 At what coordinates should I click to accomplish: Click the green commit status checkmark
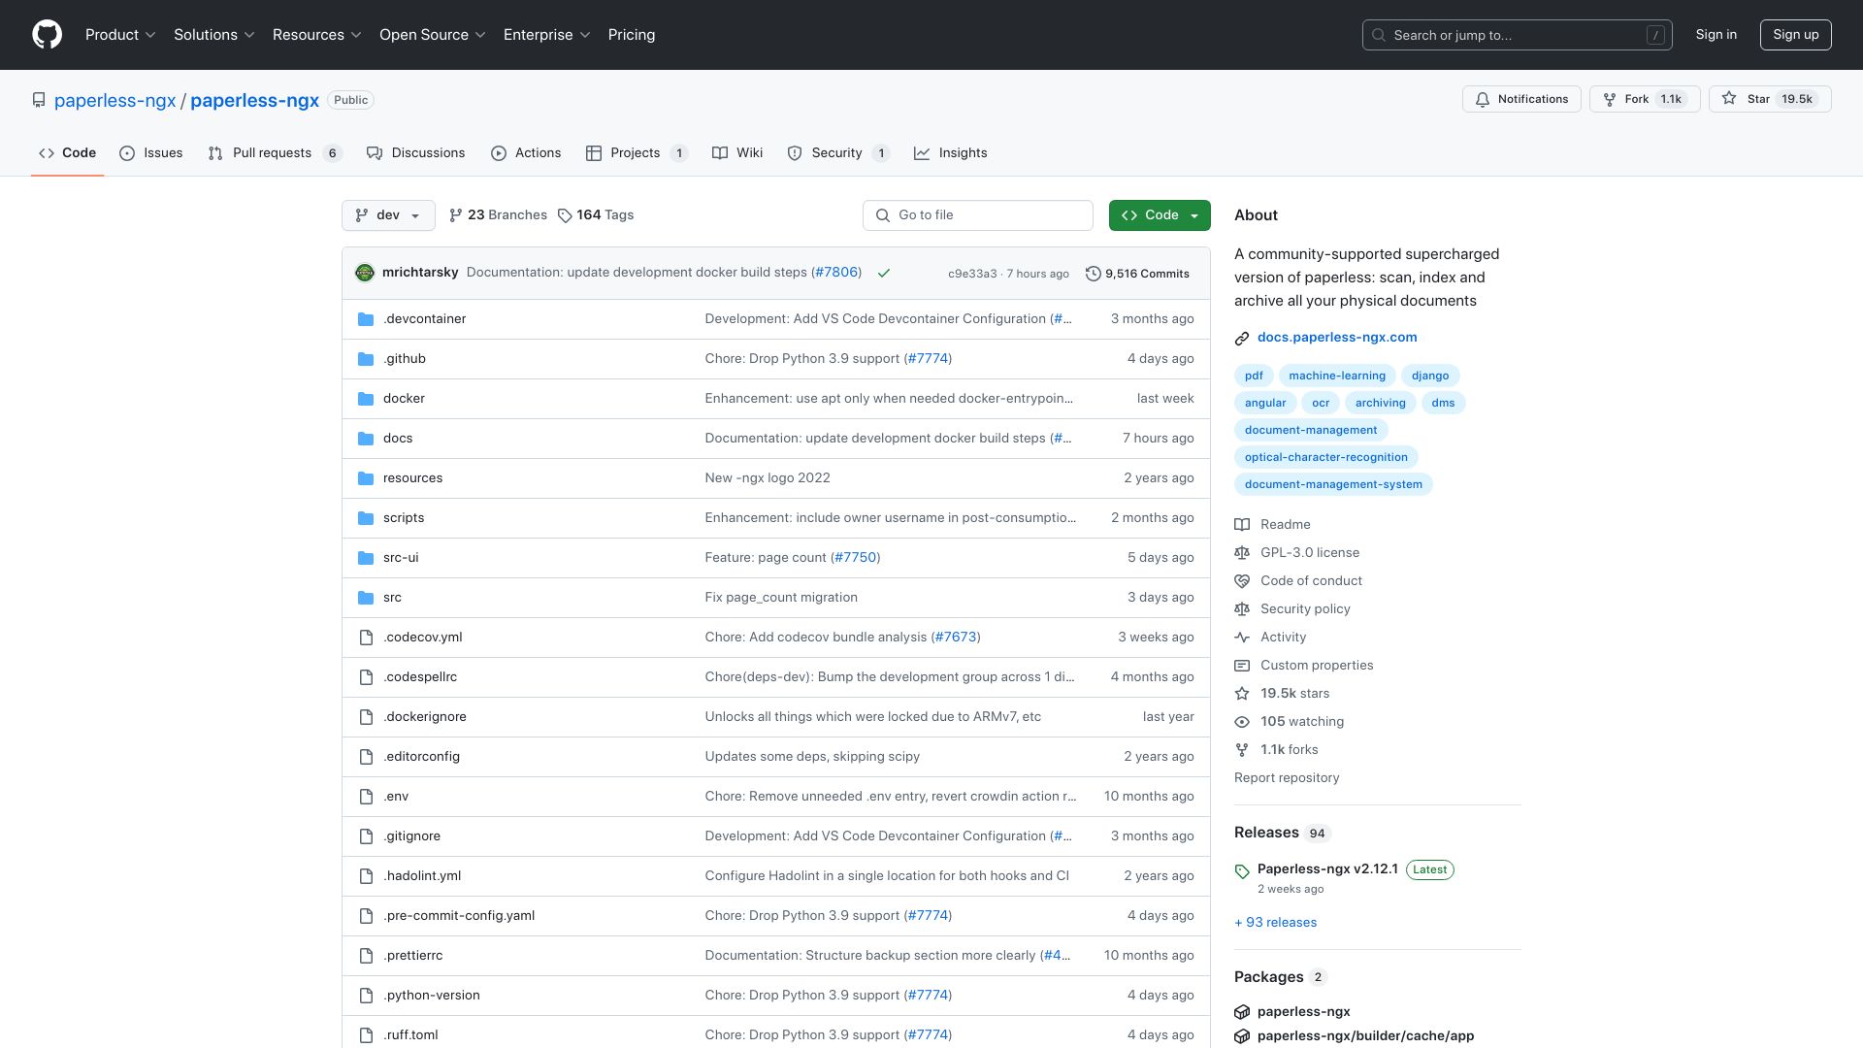[884, 274]
